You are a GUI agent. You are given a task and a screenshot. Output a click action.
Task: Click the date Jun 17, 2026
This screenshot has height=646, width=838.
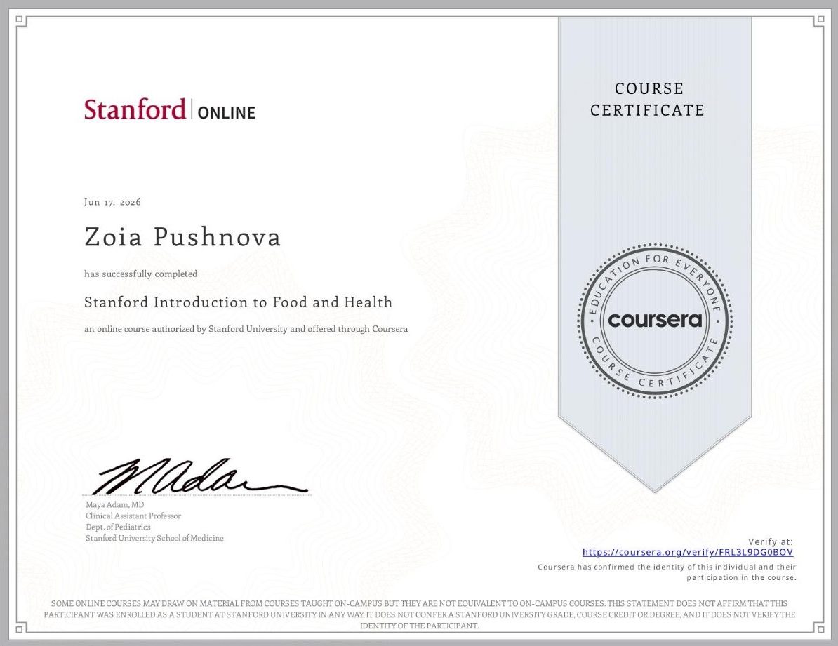pos(112,202)
